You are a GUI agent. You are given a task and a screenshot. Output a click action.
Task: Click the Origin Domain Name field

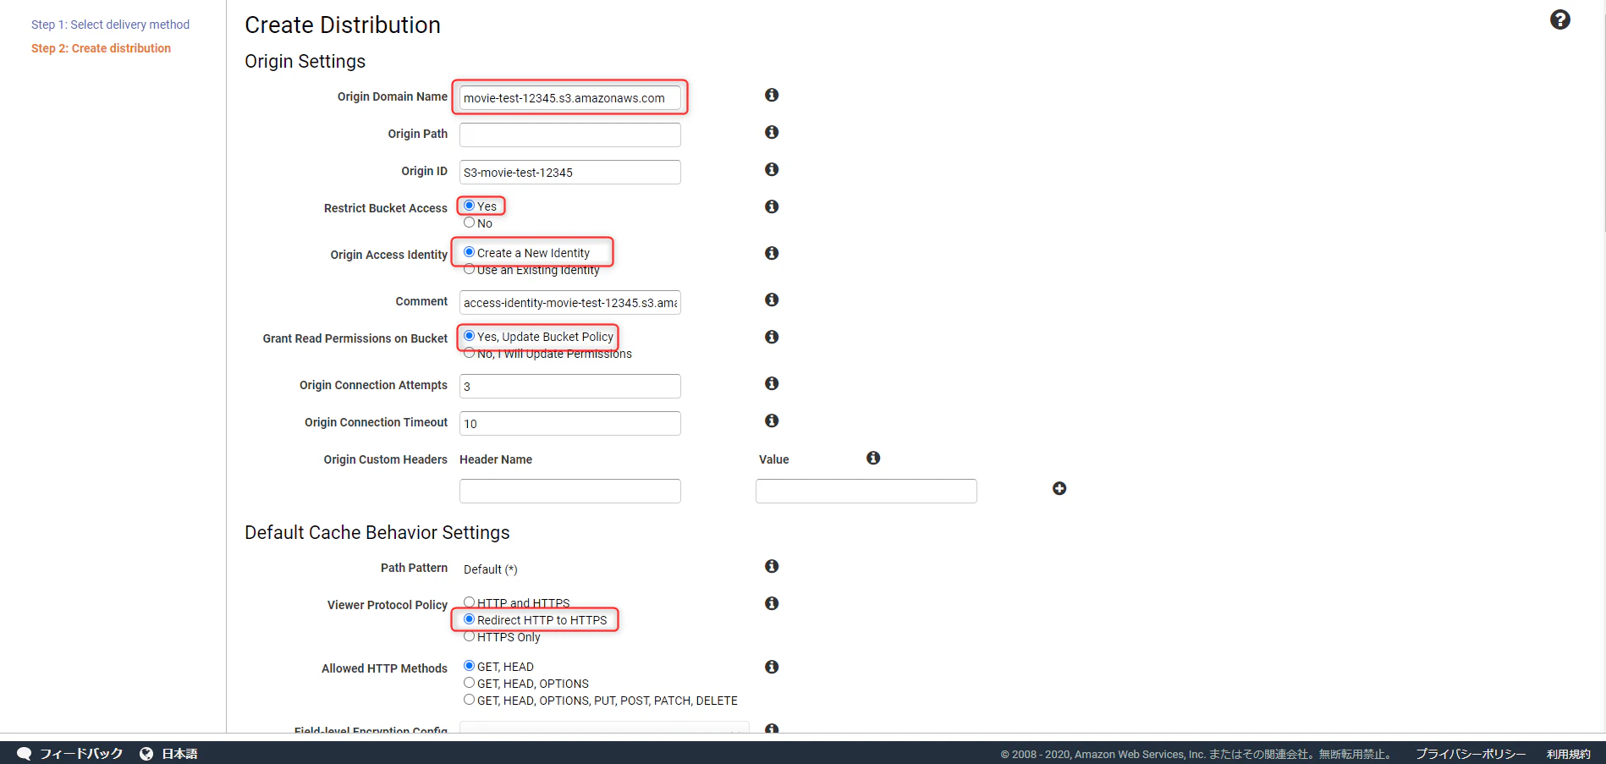coord(570,97)
